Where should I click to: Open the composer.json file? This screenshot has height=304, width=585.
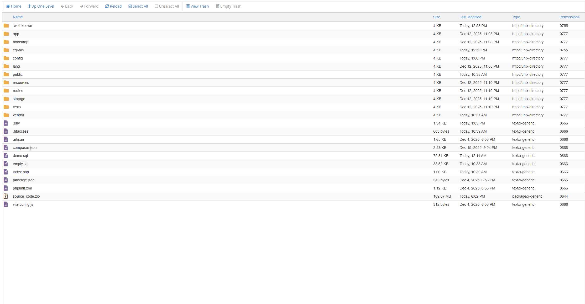coord(24,148)
